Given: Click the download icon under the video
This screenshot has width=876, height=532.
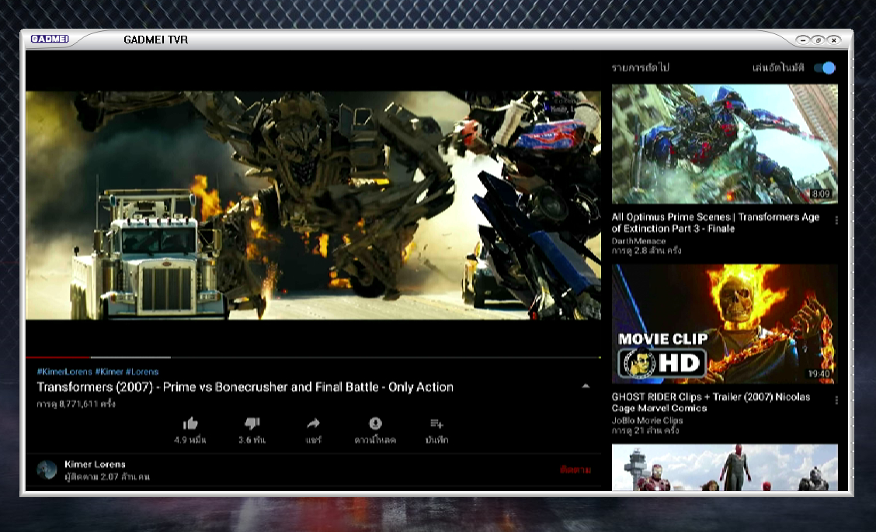Looking at the screenshot, I should tap(375, 423).
